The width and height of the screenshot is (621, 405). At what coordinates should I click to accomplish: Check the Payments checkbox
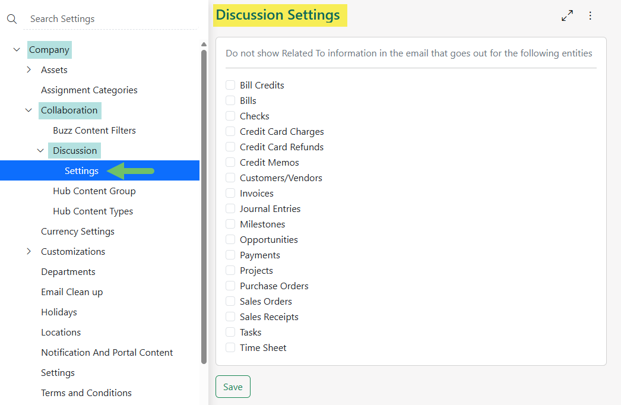[230, 255]
